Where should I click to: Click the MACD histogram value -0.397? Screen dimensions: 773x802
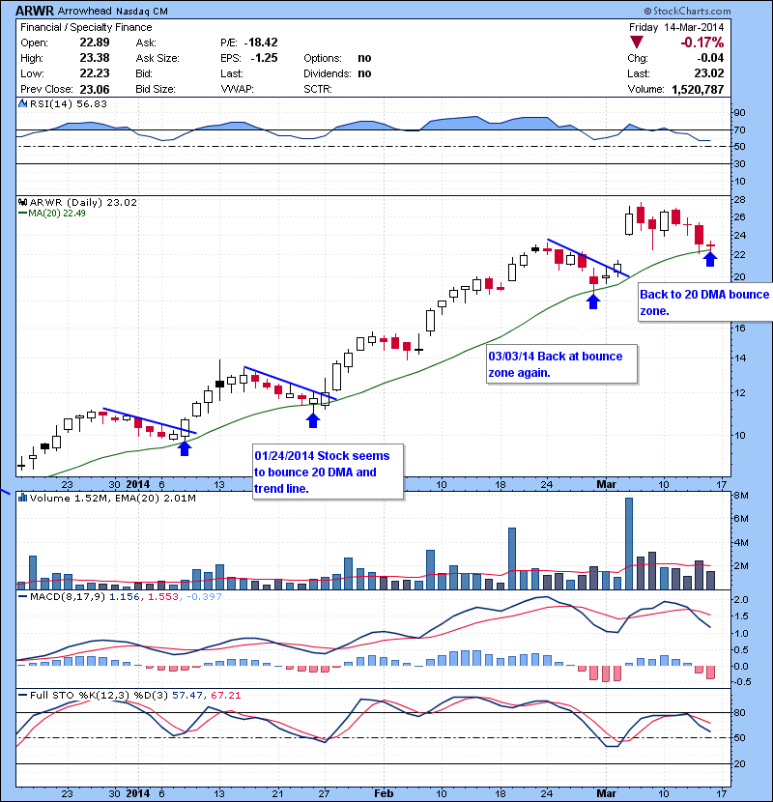(204, 596)
